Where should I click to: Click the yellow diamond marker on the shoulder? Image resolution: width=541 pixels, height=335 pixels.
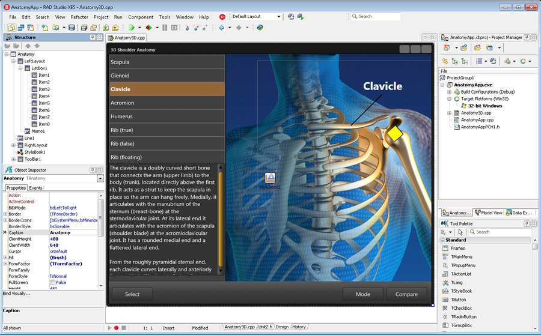(394, 133)
